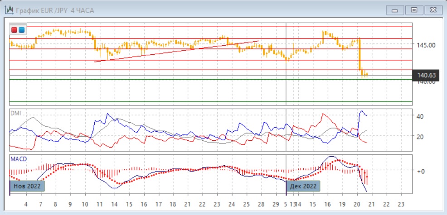Click the red square button on chart
This screenshot has height=215, width=447.
[x=15, y=30]
